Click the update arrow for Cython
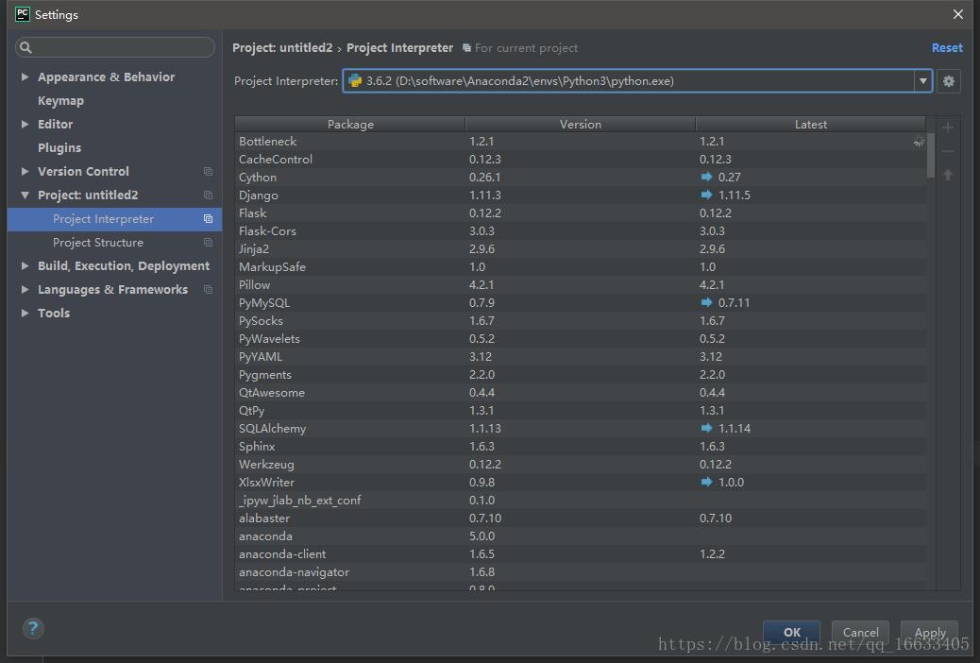This screenshot has width=980, height=663. pyautogui.click(x=706, y=177)
